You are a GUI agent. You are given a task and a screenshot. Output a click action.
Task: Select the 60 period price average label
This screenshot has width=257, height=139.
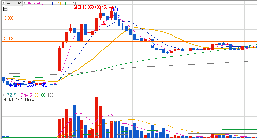point(65,3)
